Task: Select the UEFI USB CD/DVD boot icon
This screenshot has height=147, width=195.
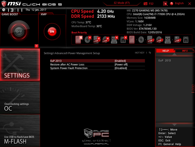Action: (106, 40)
